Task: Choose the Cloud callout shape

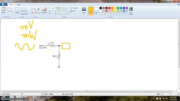Action: 66,13
